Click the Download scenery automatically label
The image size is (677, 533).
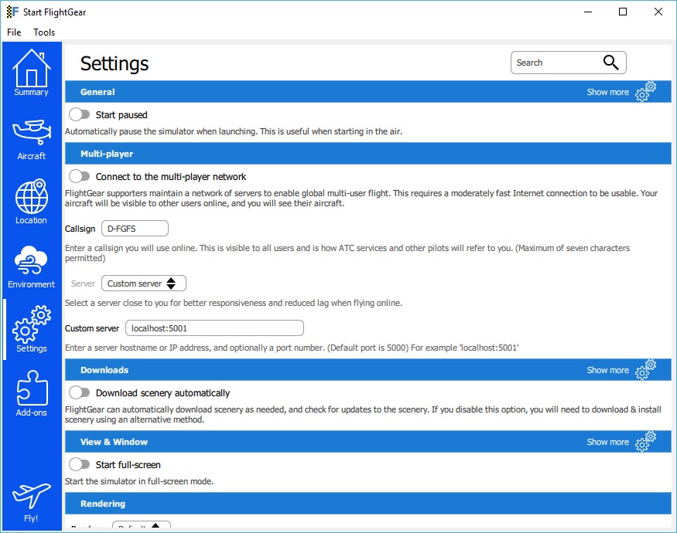(x=162, y=393)
